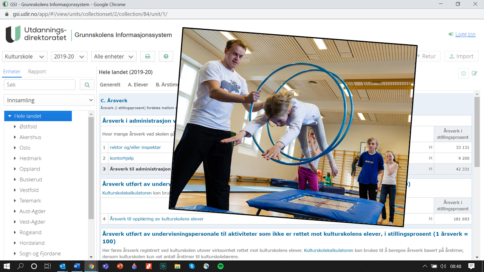
Task: Click the edit pencil icon
Action: (475, 74)
